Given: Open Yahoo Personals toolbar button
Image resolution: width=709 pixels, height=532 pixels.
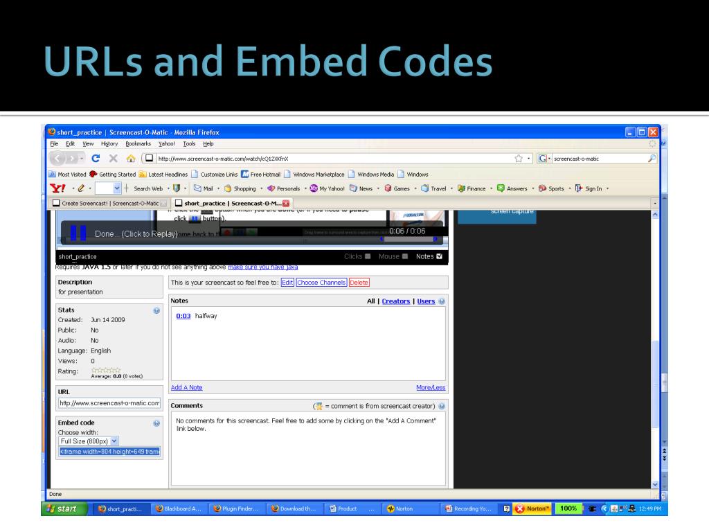Looking at the screenshot, I should click(283, 188).
